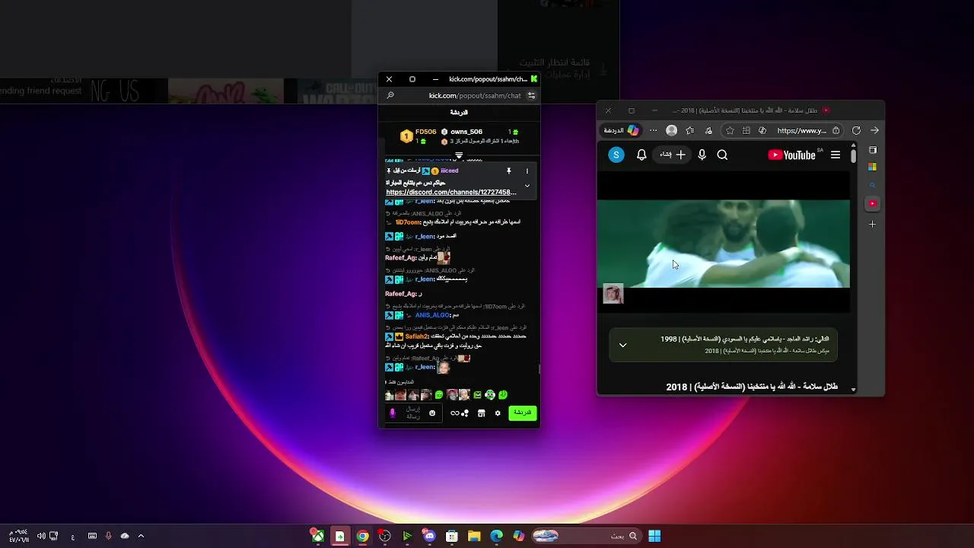Click the Edge sidebar YouTube icon
Image resolution: width=974 pixels, height=548 pixels.
click(x=873, y=204)
